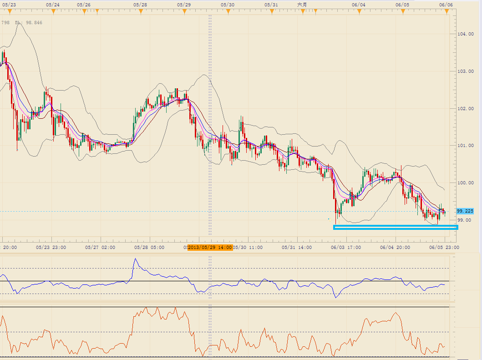This screenshot has width=482, height=360.
Task: Click the 05/31 date marker triangle
Action: [x=271, y=11]
